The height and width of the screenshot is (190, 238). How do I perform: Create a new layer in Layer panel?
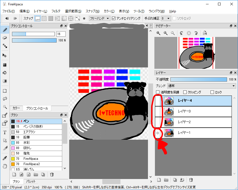coord(159,180)
